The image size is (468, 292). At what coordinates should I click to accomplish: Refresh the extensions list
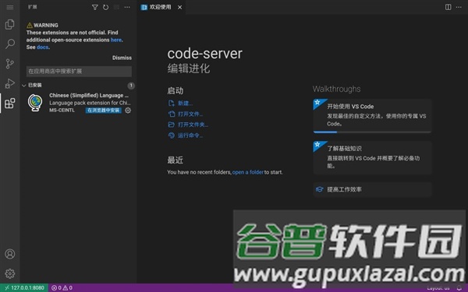coord(105,7)
